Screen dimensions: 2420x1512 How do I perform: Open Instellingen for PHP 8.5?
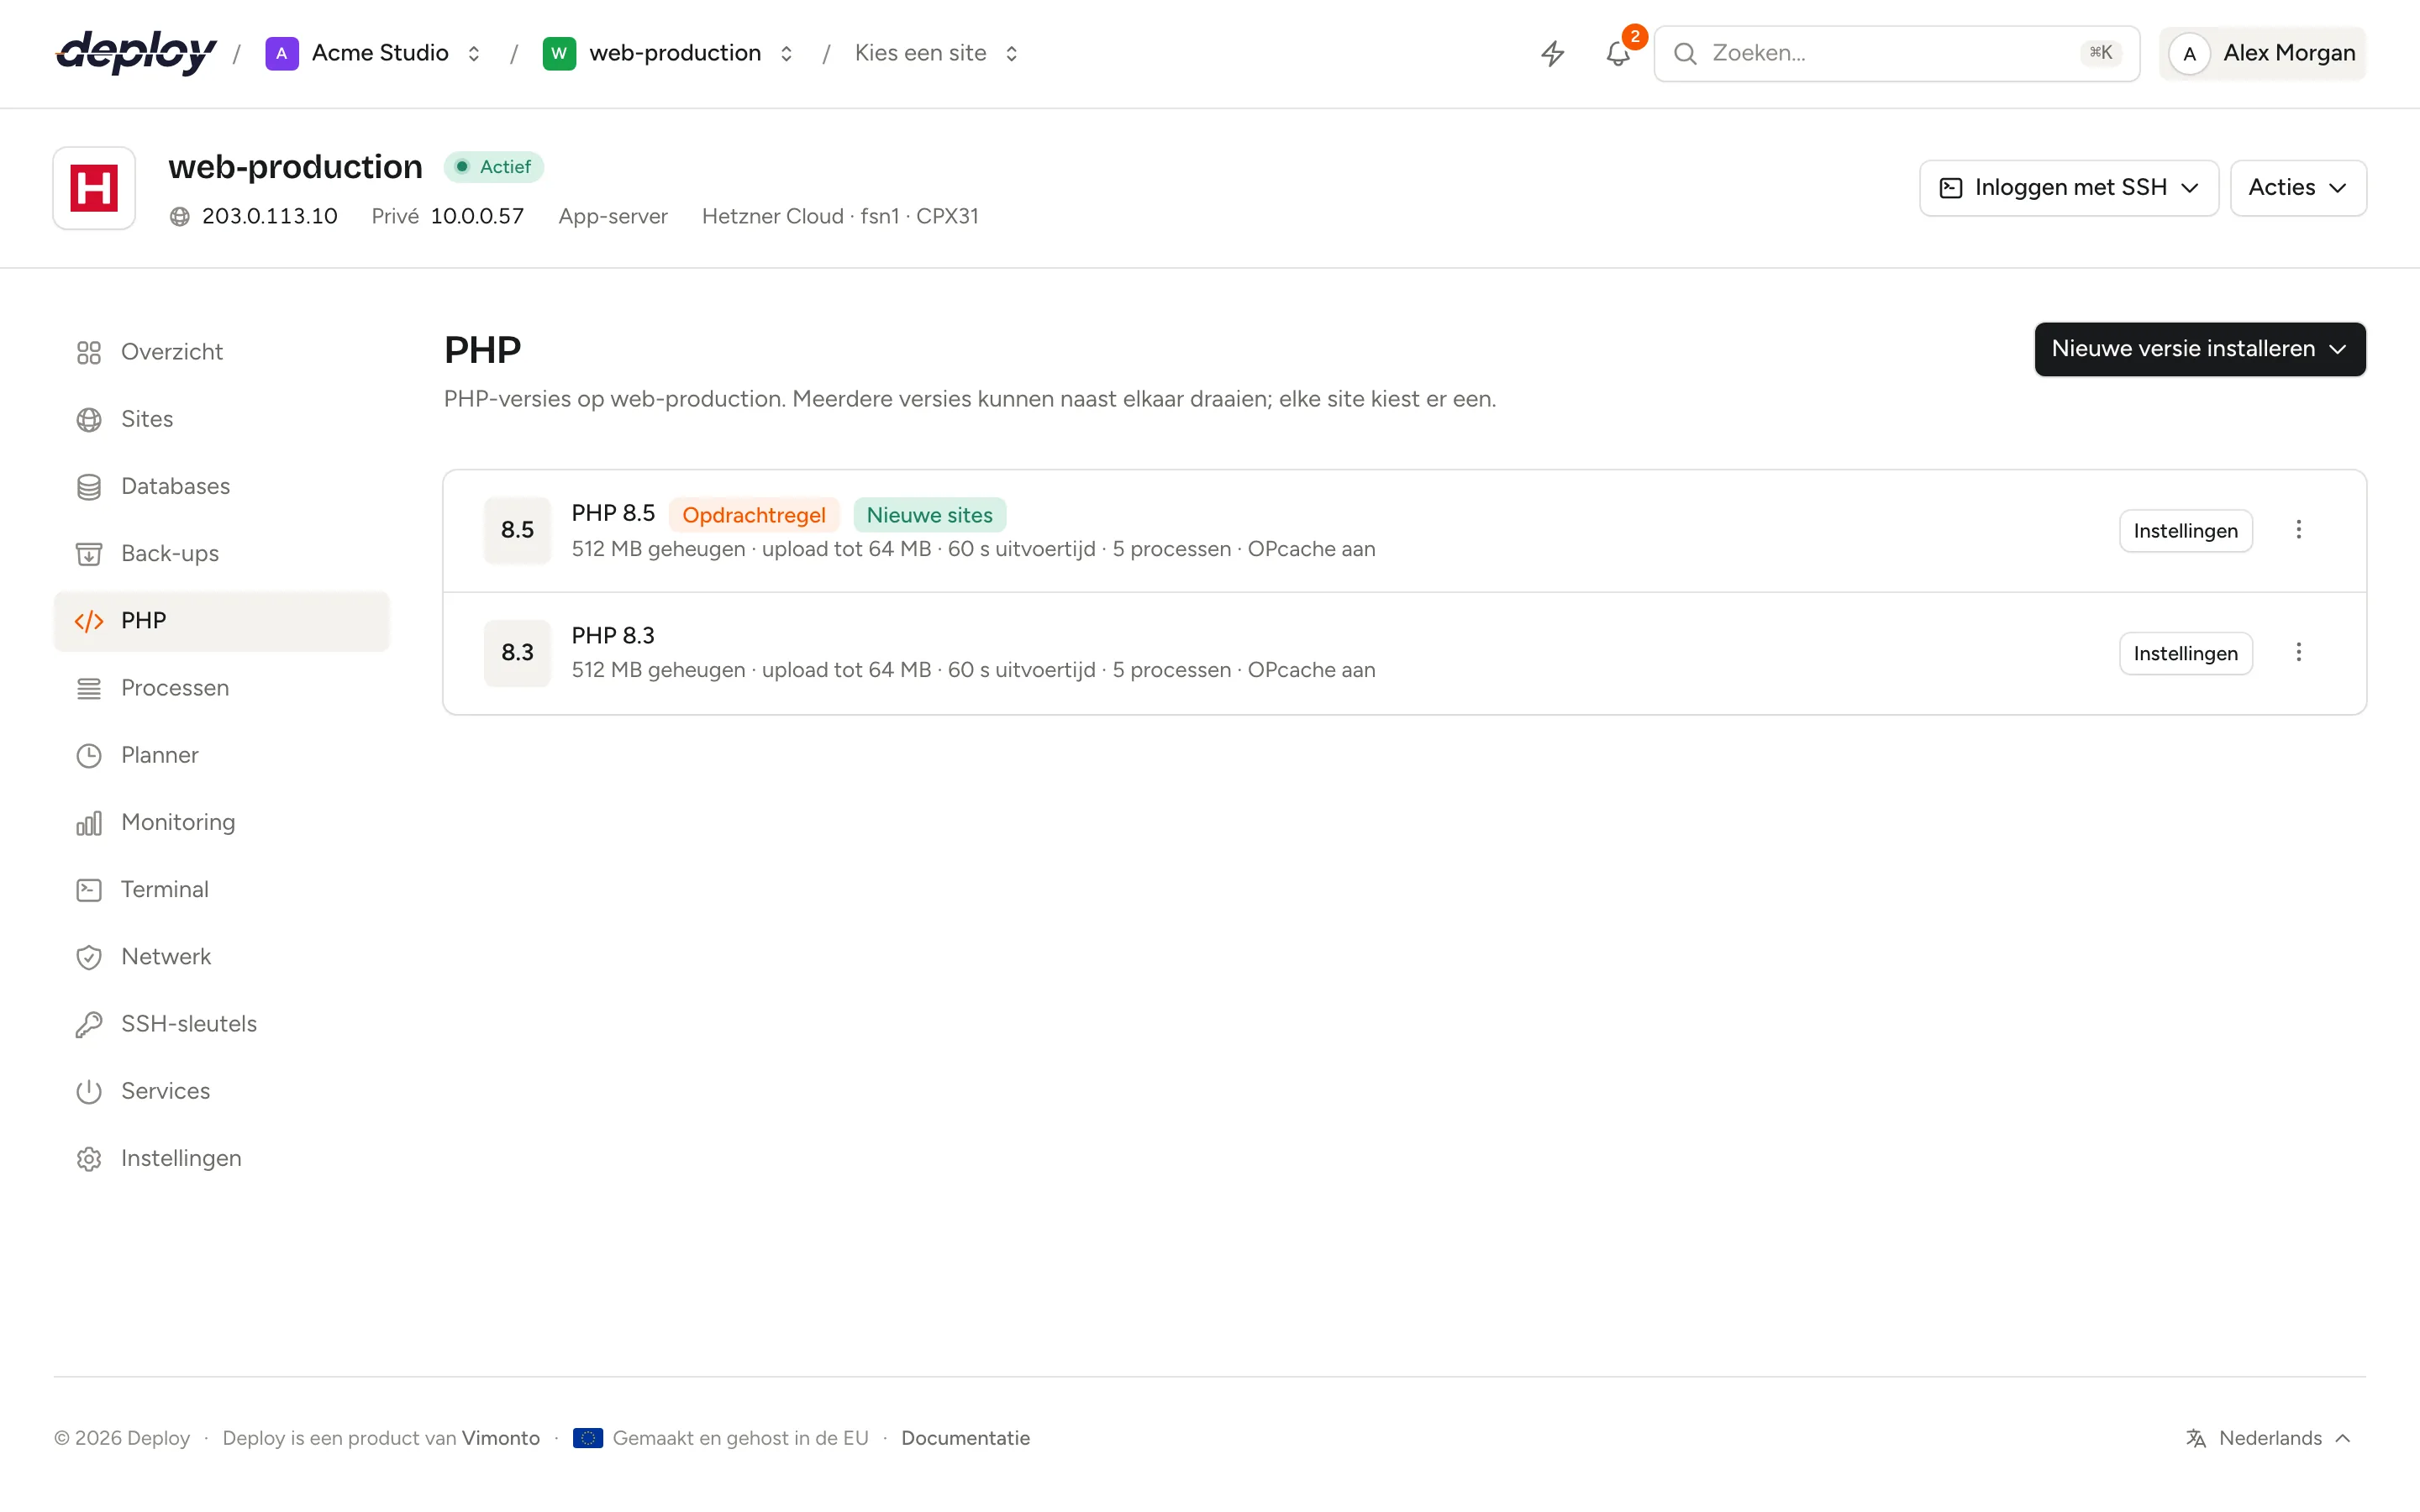[x=2185, y=531]
